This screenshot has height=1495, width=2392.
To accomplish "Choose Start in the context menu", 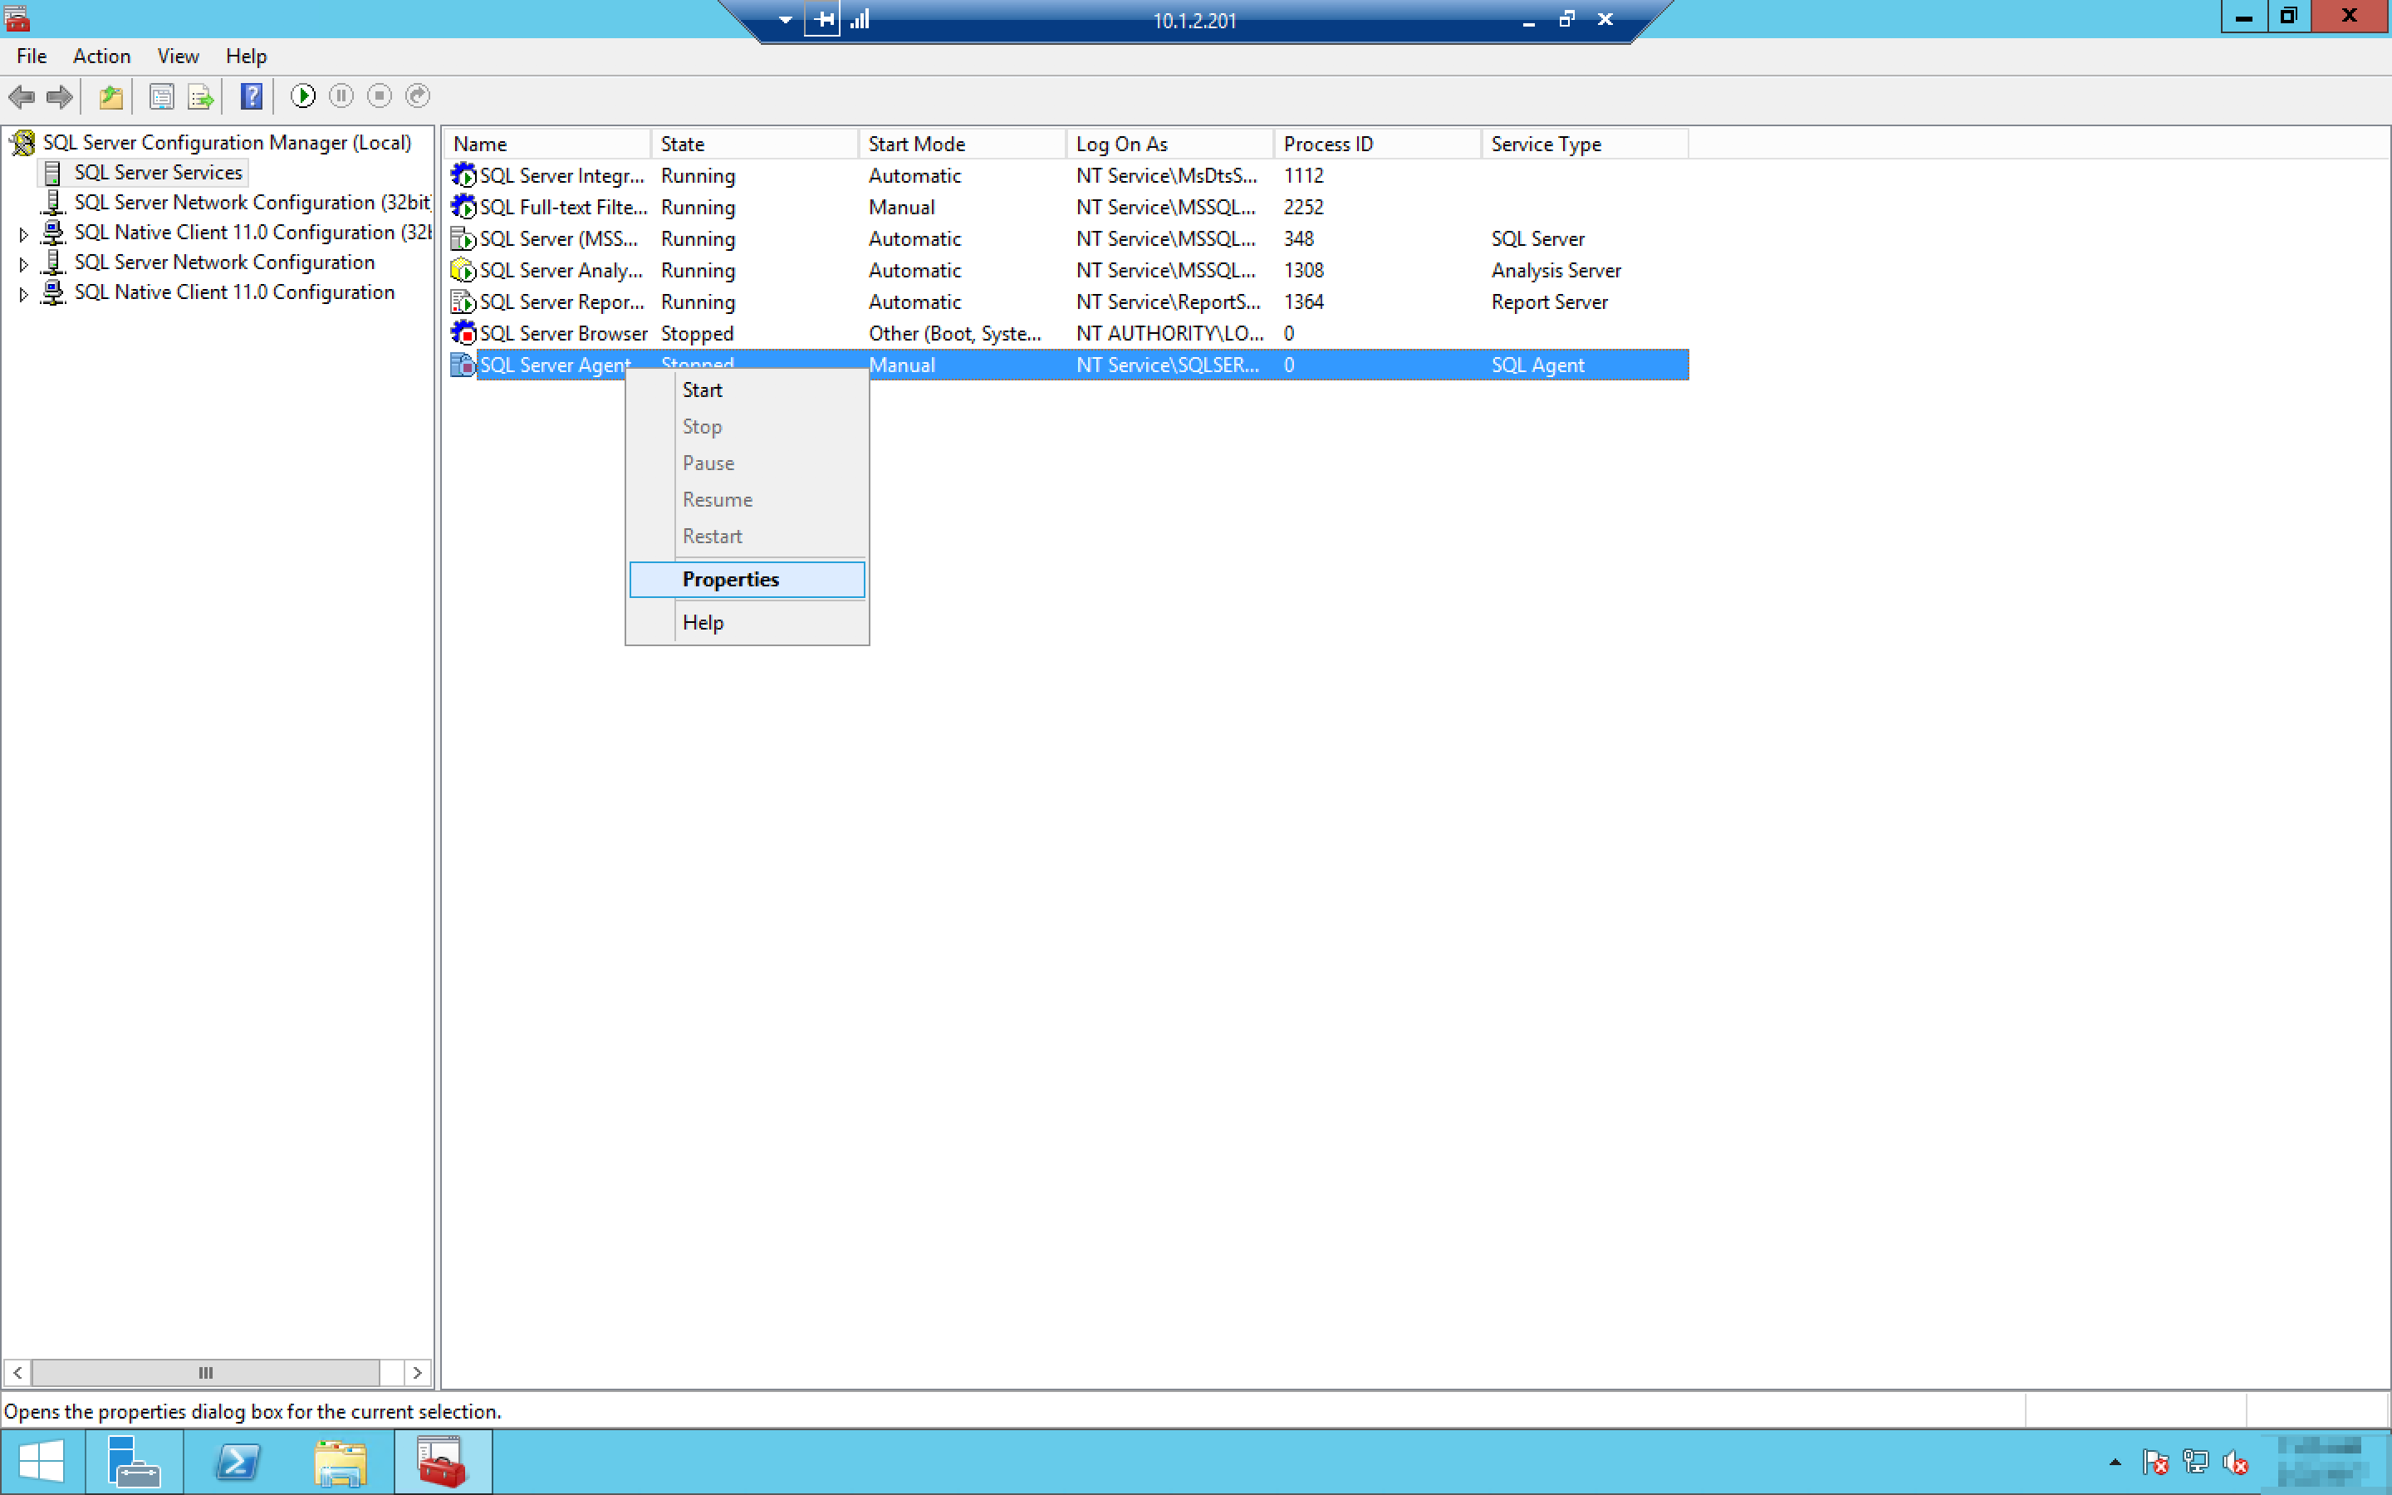I will (702, 390).
